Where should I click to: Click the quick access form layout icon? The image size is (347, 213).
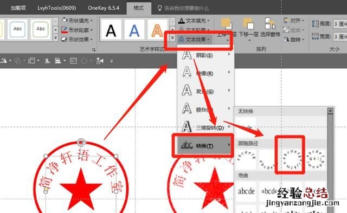click(x=73, y=61)
